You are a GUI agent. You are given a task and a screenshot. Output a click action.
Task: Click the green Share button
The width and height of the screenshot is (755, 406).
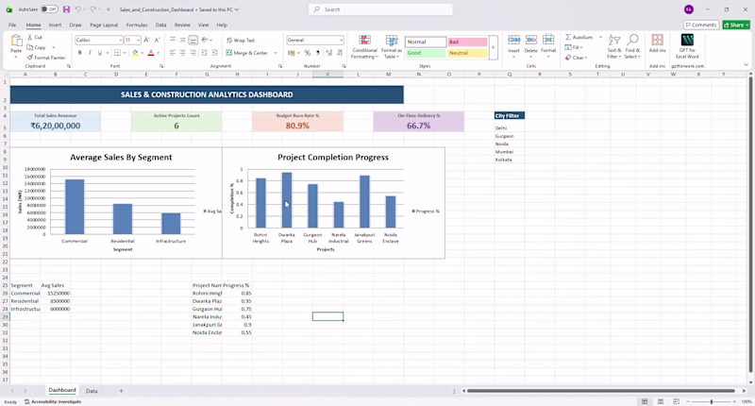pyautogui.click(x=736, y=25)
